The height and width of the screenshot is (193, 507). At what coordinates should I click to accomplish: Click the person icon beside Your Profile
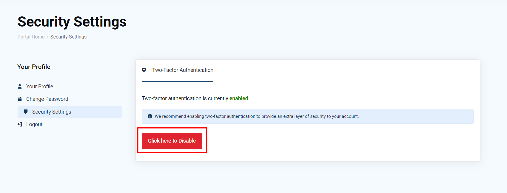(x=20, y=86)
